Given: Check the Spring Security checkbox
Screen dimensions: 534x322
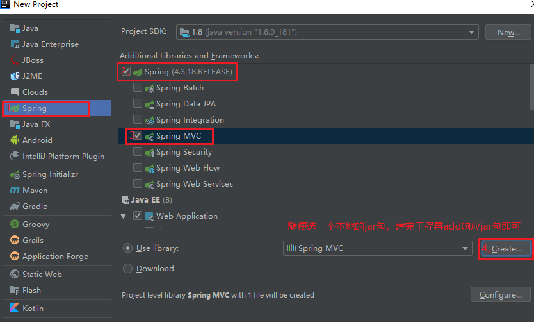Looking at the screenshot, I should coord(138,151).
